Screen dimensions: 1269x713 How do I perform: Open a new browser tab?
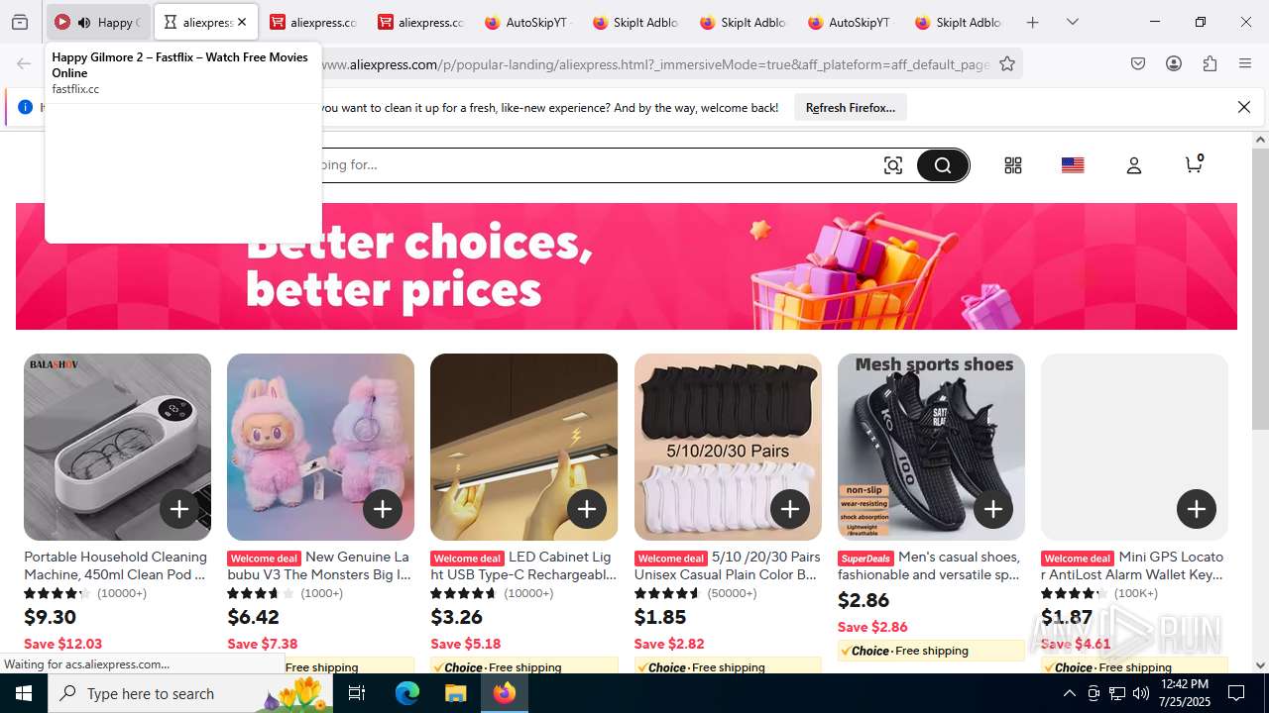tap(1032, 22)
